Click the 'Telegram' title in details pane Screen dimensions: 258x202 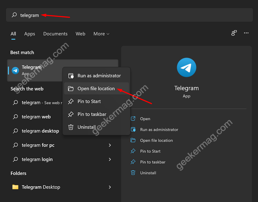pos(186,88)
